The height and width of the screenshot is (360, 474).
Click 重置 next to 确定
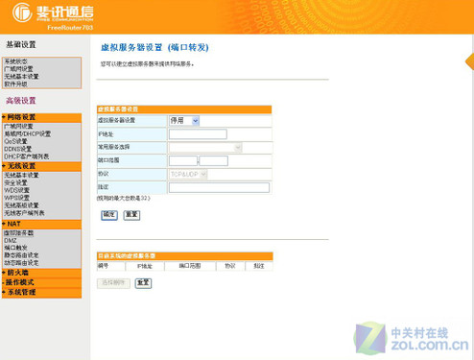click(131, 215)
